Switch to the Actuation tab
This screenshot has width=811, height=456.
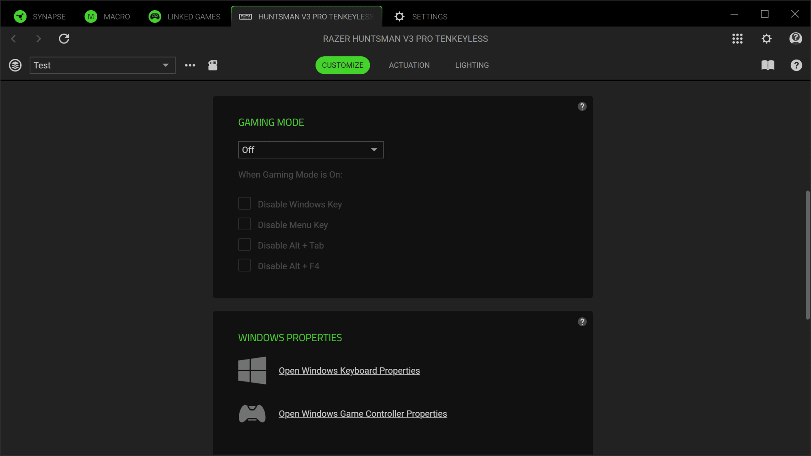click(x=409, y=65)
